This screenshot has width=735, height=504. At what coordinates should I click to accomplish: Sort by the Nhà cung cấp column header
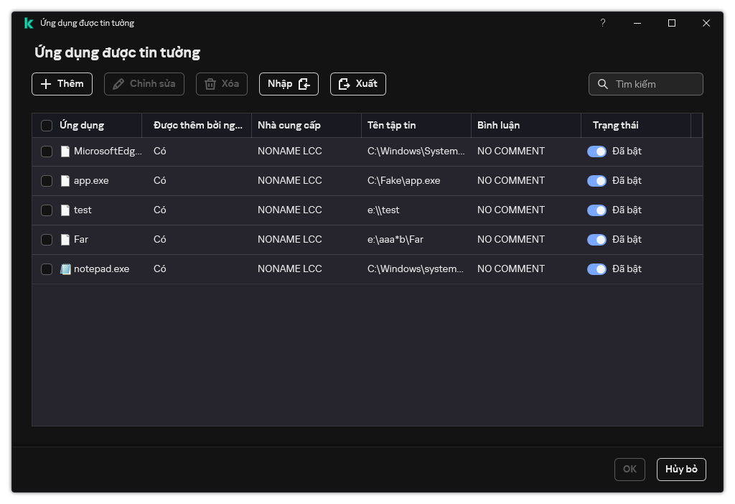pyautogui.click(x=289, y=126)
